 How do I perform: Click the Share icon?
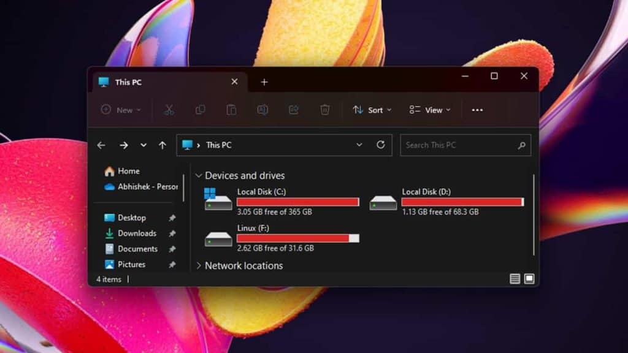(294, 110)
